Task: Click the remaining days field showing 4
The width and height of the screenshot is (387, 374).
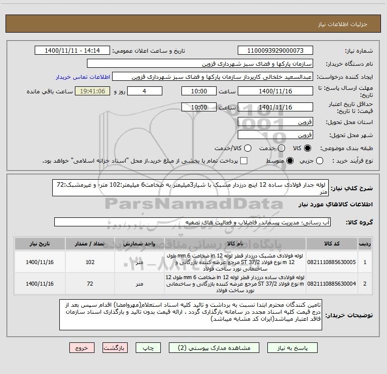Action: 145,91
